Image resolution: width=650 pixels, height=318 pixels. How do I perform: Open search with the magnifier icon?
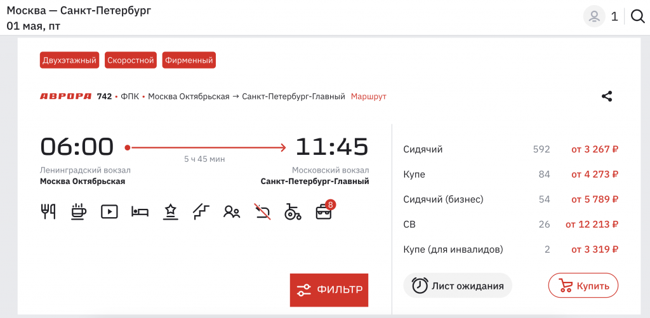click(x=637, y=17)
